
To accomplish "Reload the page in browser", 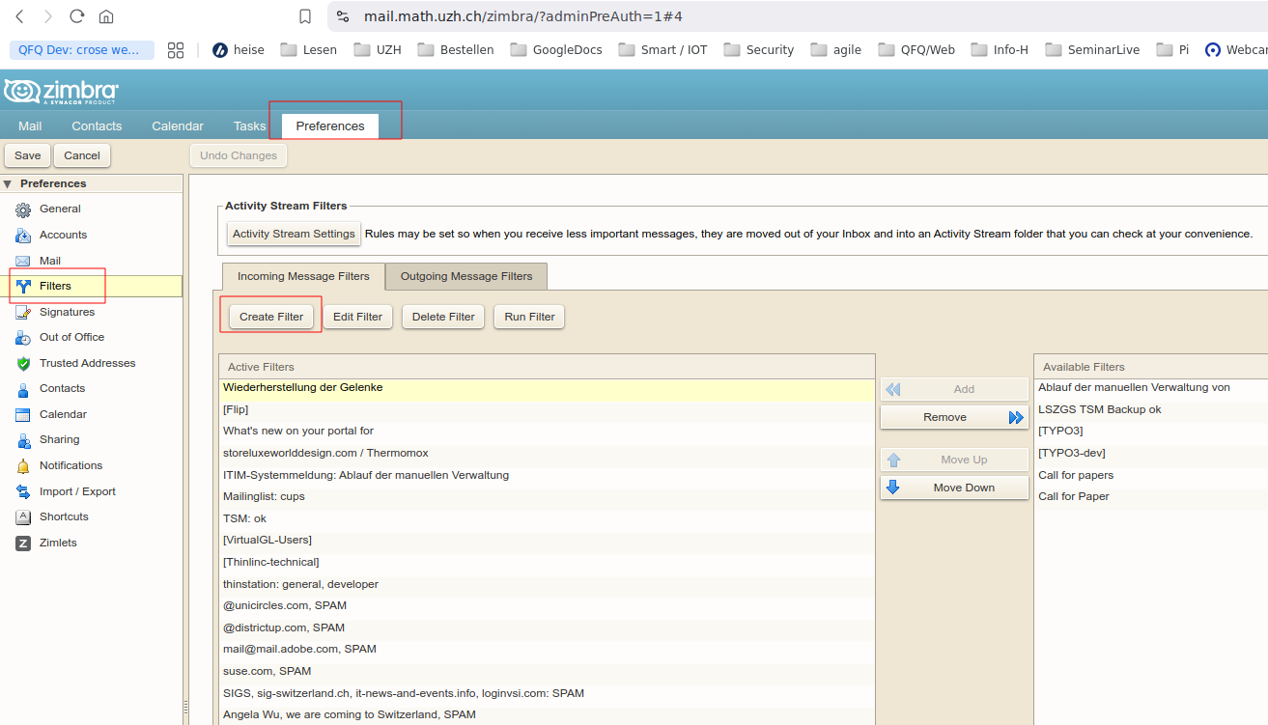I will (77, 16).
